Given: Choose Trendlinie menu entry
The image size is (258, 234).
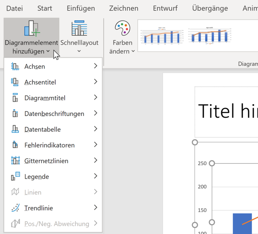Looking at the screenshot, I should [53, 208].
